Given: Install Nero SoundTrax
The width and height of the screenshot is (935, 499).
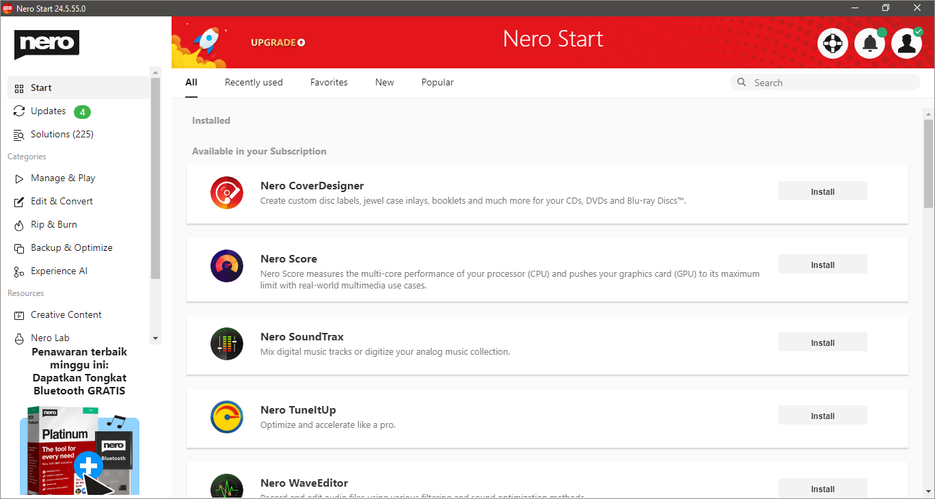Looking at the screenshot, I should pos(823,342).
